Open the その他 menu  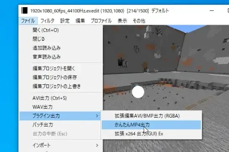coord(139,21)
